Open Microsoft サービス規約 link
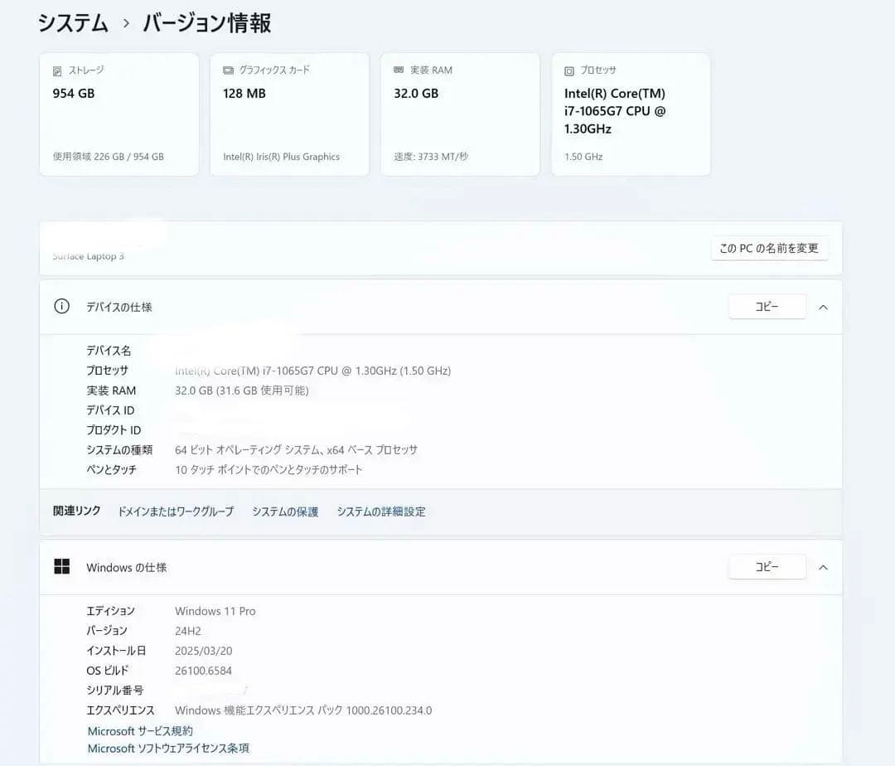Viewport: 895px width, 766px height. coord(140,731)
